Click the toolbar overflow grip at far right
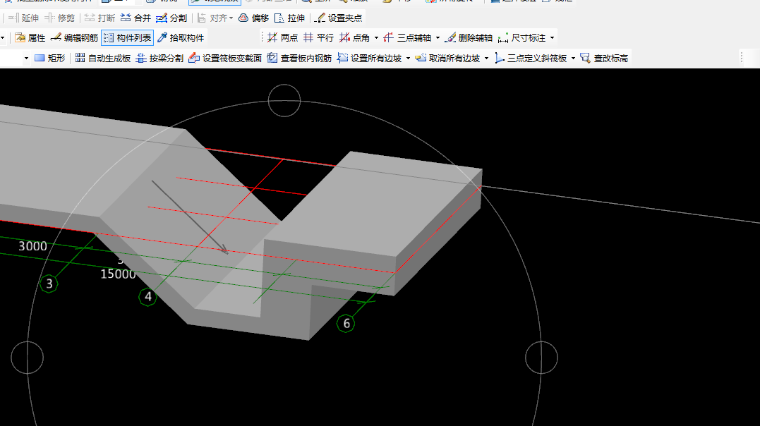The height and width of the screenshot is (426, 760). (742, 58)
